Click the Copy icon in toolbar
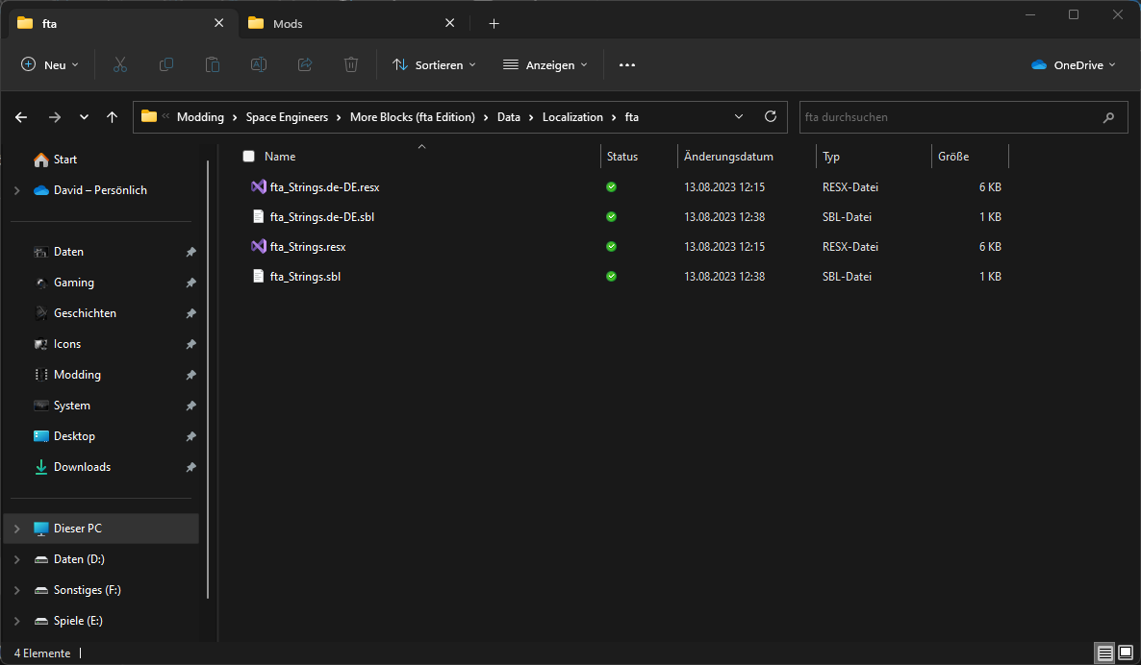Viewport: 1141px width, 665px height. tap(166, 64)
